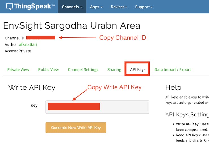The width and height of the screenshot is (209, 143).
Task: Expand the Support menu
Action: point(143,7)
